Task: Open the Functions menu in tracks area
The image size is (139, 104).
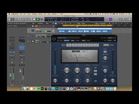Action: pos(40,23)
